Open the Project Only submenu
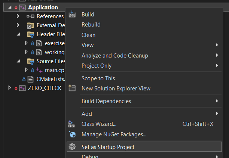Image resolution: width=229 pixels, height=158 pixels. tap(144, 66)
